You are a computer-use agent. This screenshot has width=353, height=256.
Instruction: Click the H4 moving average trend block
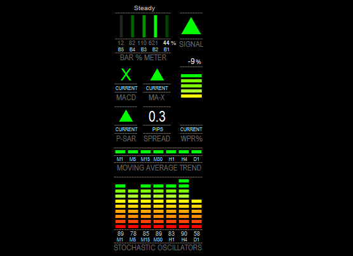pyautogui.click(x=183, y=151)
